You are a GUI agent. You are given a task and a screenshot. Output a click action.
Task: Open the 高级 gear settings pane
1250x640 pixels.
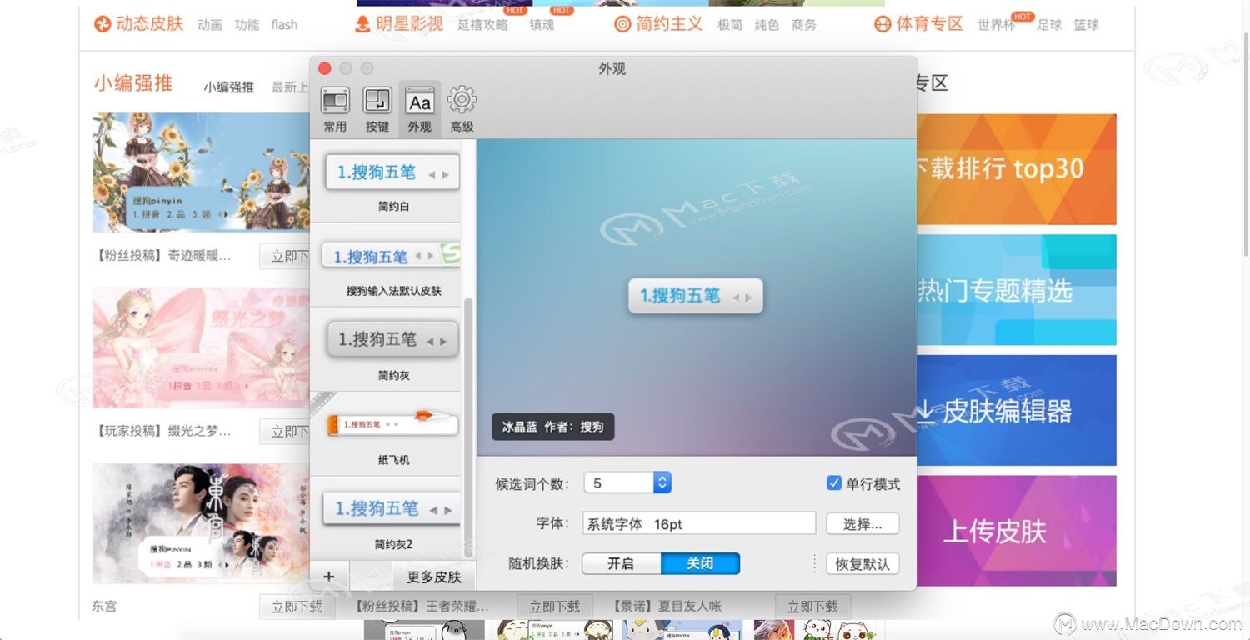(x=462, y=109)
